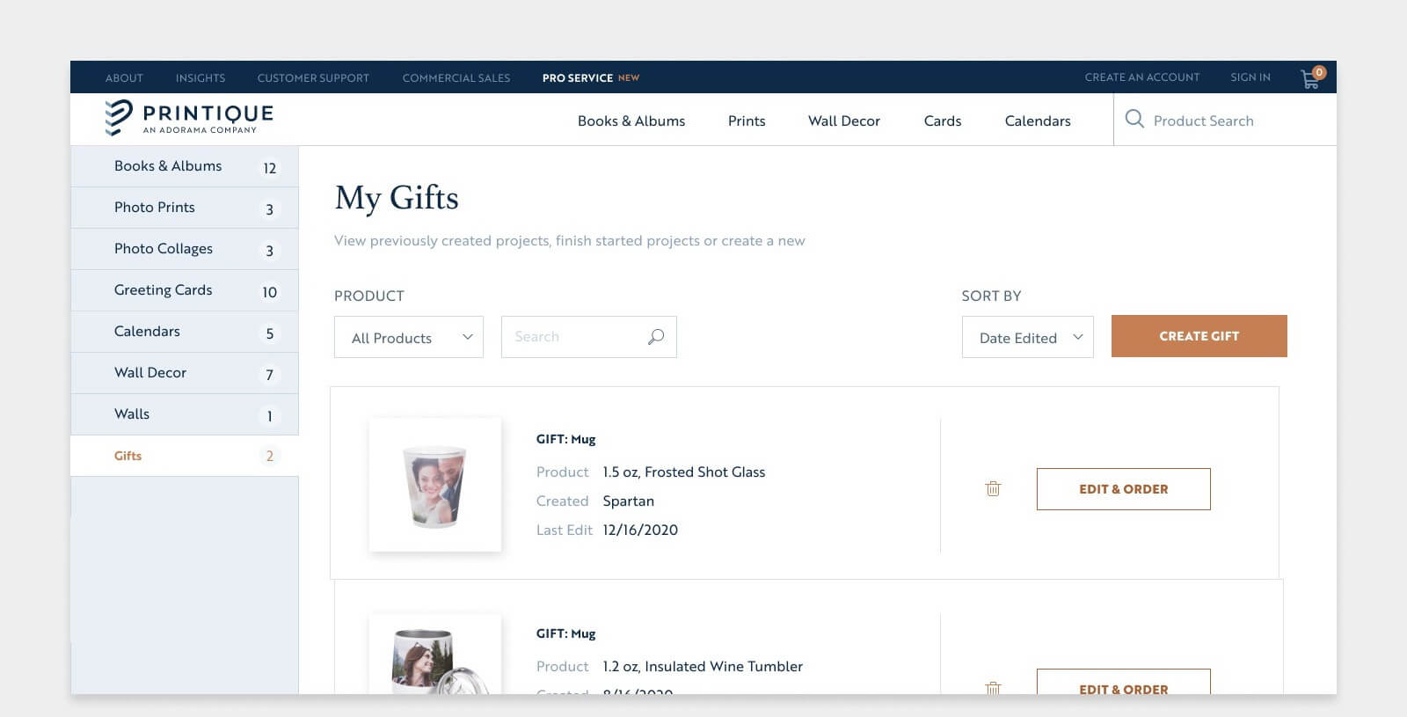Open Calendars in main navigation
The image size is (1407, 717).
[1038, 121]
